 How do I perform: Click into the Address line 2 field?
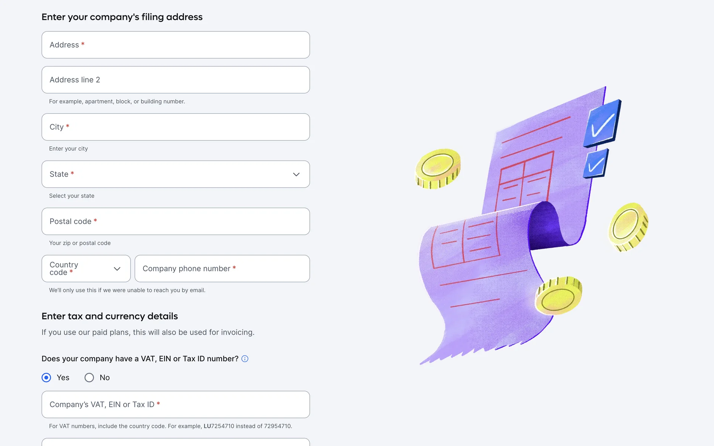click(176, 80)
